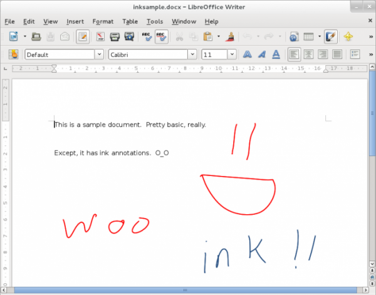Click the vertical scrollbar thumb
Image resolution: width=376 pixels, height=295 pixels.
pyautogui.click(x=372, y=113)
